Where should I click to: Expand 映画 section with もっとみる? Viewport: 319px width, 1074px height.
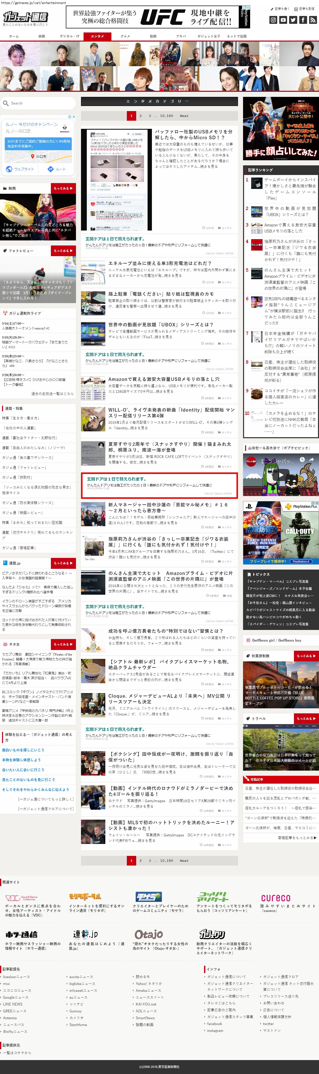click(63, 188)
